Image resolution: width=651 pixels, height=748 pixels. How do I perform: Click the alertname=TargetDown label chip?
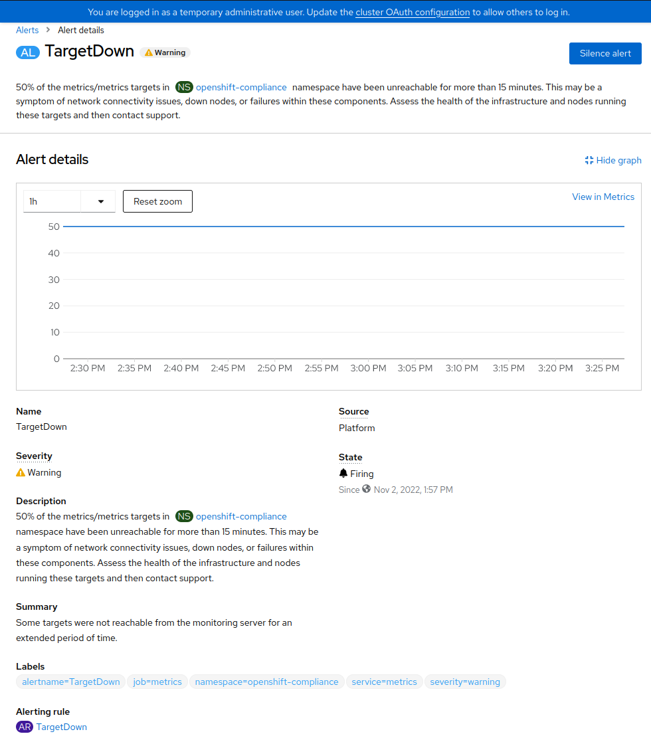click(x=71, y=682)
